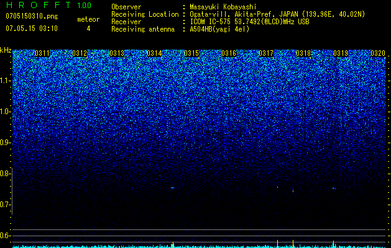
Task: Click the observer name Masayuki Kobayashi
Action: tap(223, 7)
